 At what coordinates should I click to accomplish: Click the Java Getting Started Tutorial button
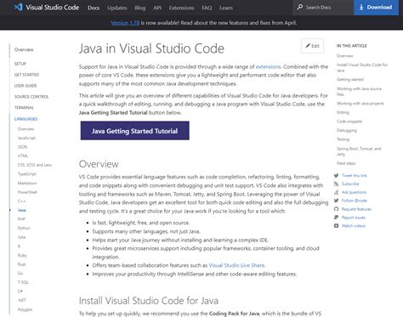(x=135, y=131)
